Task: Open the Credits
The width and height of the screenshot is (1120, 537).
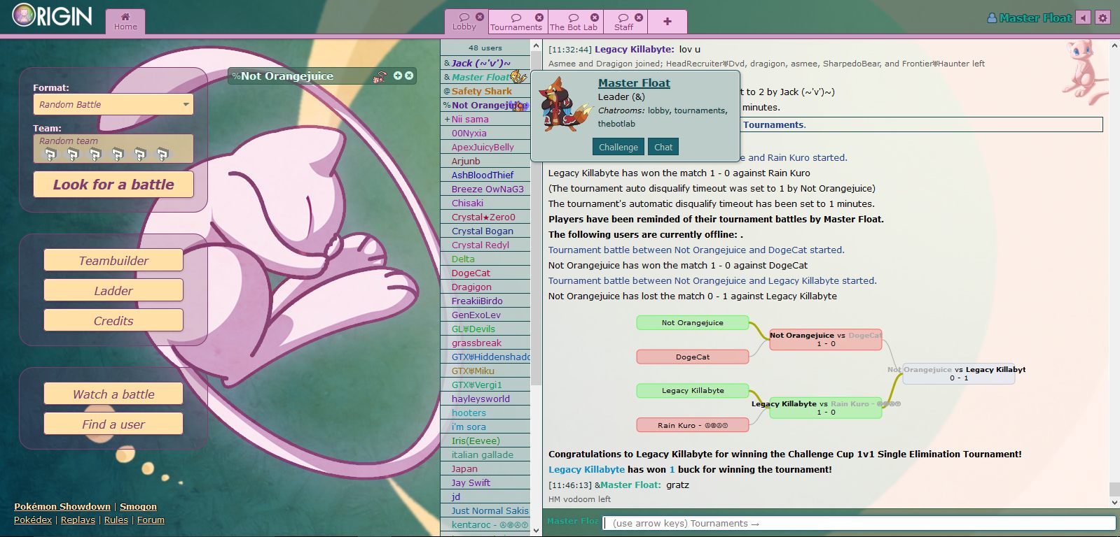Action: coord(113,320)
